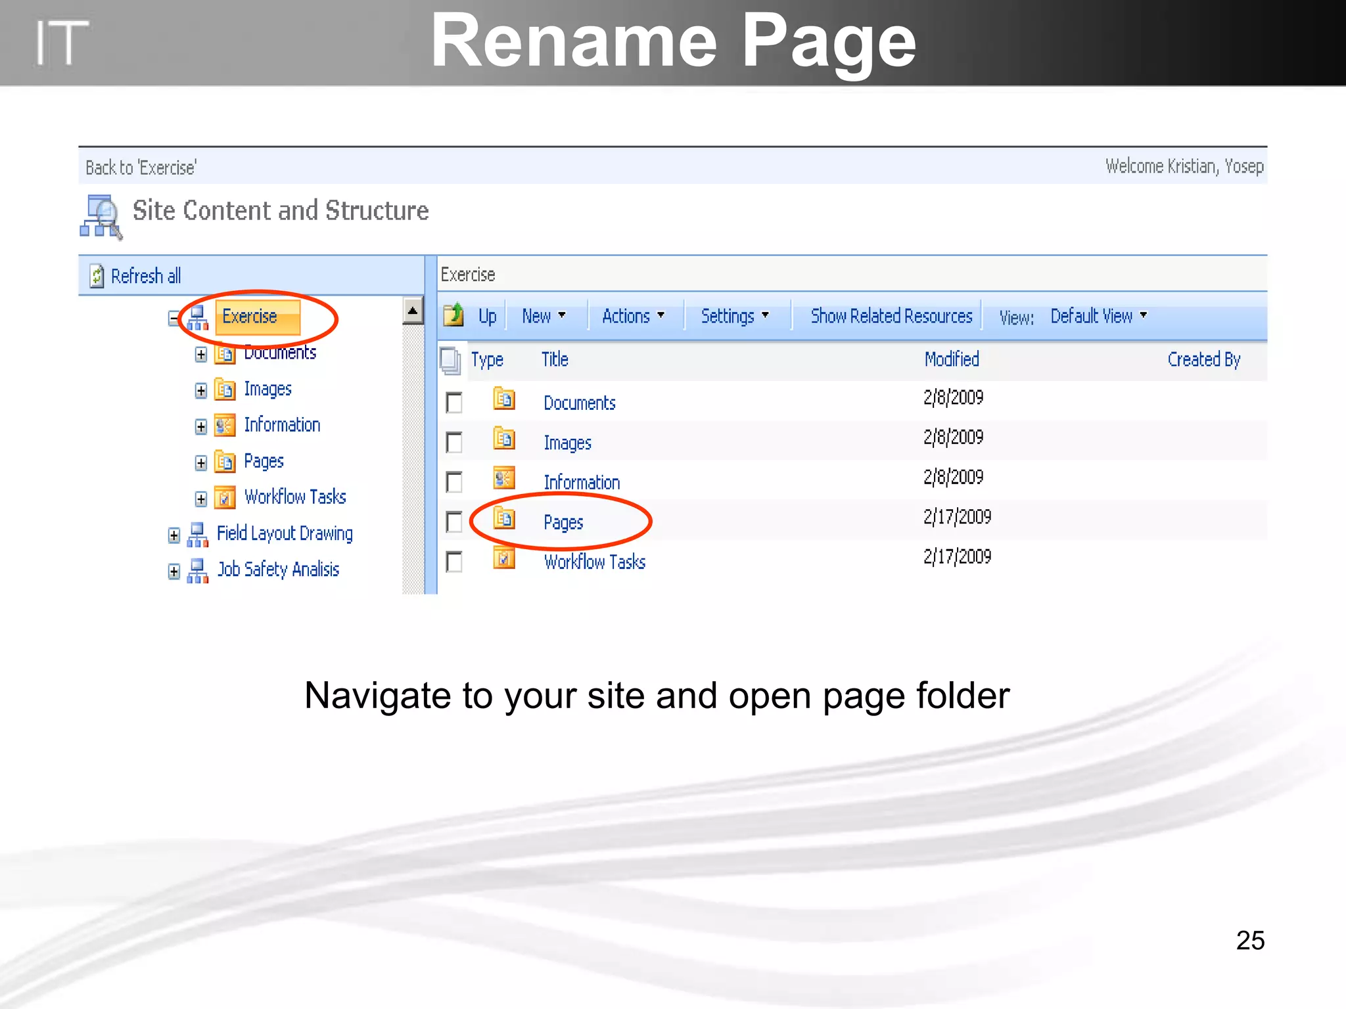The image size is (1346, 1009).
Task: Select Information in the tree
Action: [x=282, y=425]
